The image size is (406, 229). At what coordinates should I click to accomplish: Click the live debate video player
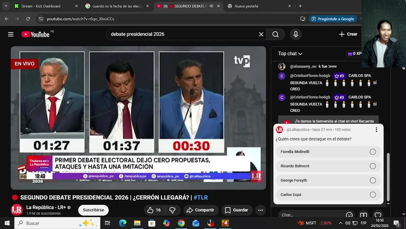138,118
